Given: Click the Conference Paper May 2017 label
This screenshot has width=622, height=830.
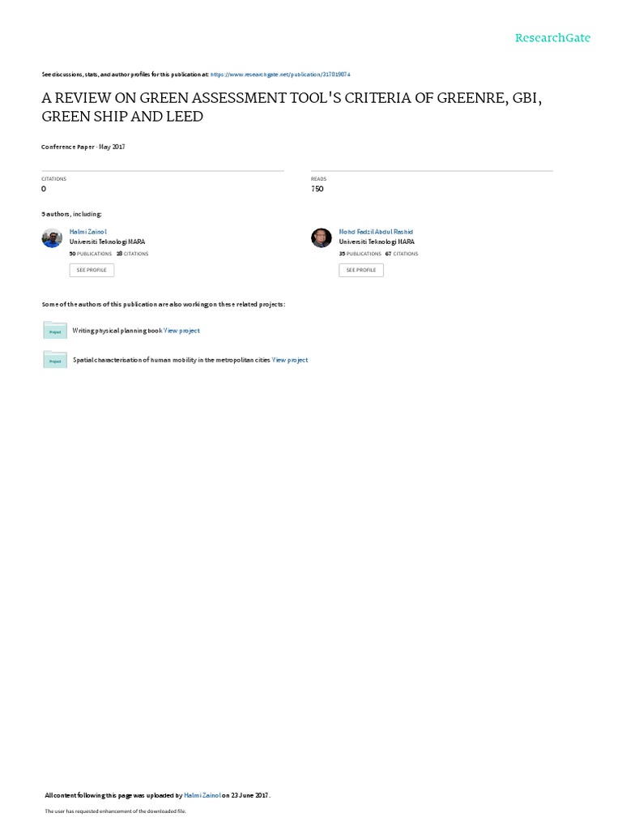Looking at the screenshot, I should click(x=83, y=147).
